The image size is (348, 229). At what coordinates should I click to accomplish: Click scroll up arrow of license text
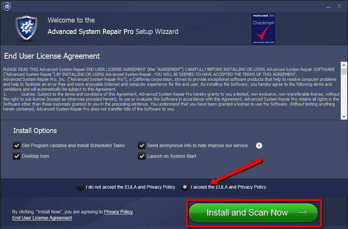point(344,65)
